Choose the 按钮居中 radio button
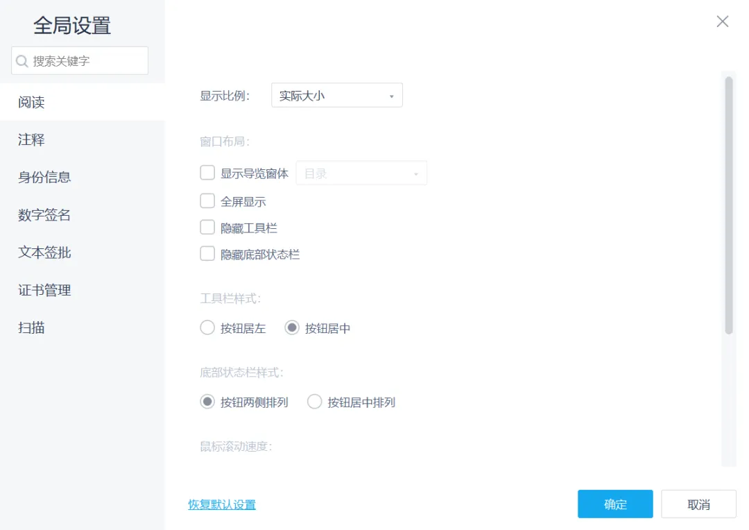 (x=292, y=328)
